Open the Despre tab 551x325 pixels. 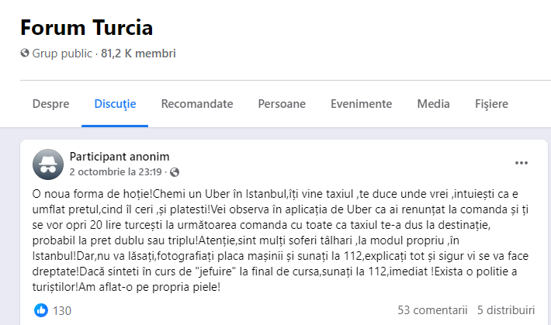(50, 103)
